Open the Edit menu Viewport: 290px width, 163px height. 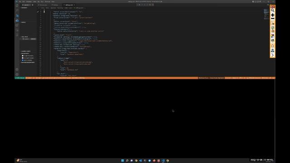coord(24,2)
